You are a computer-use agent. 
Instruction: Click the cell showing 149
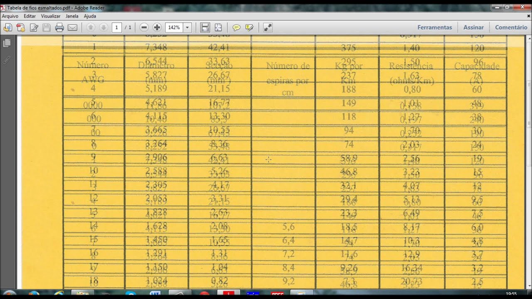click(348, 103)
